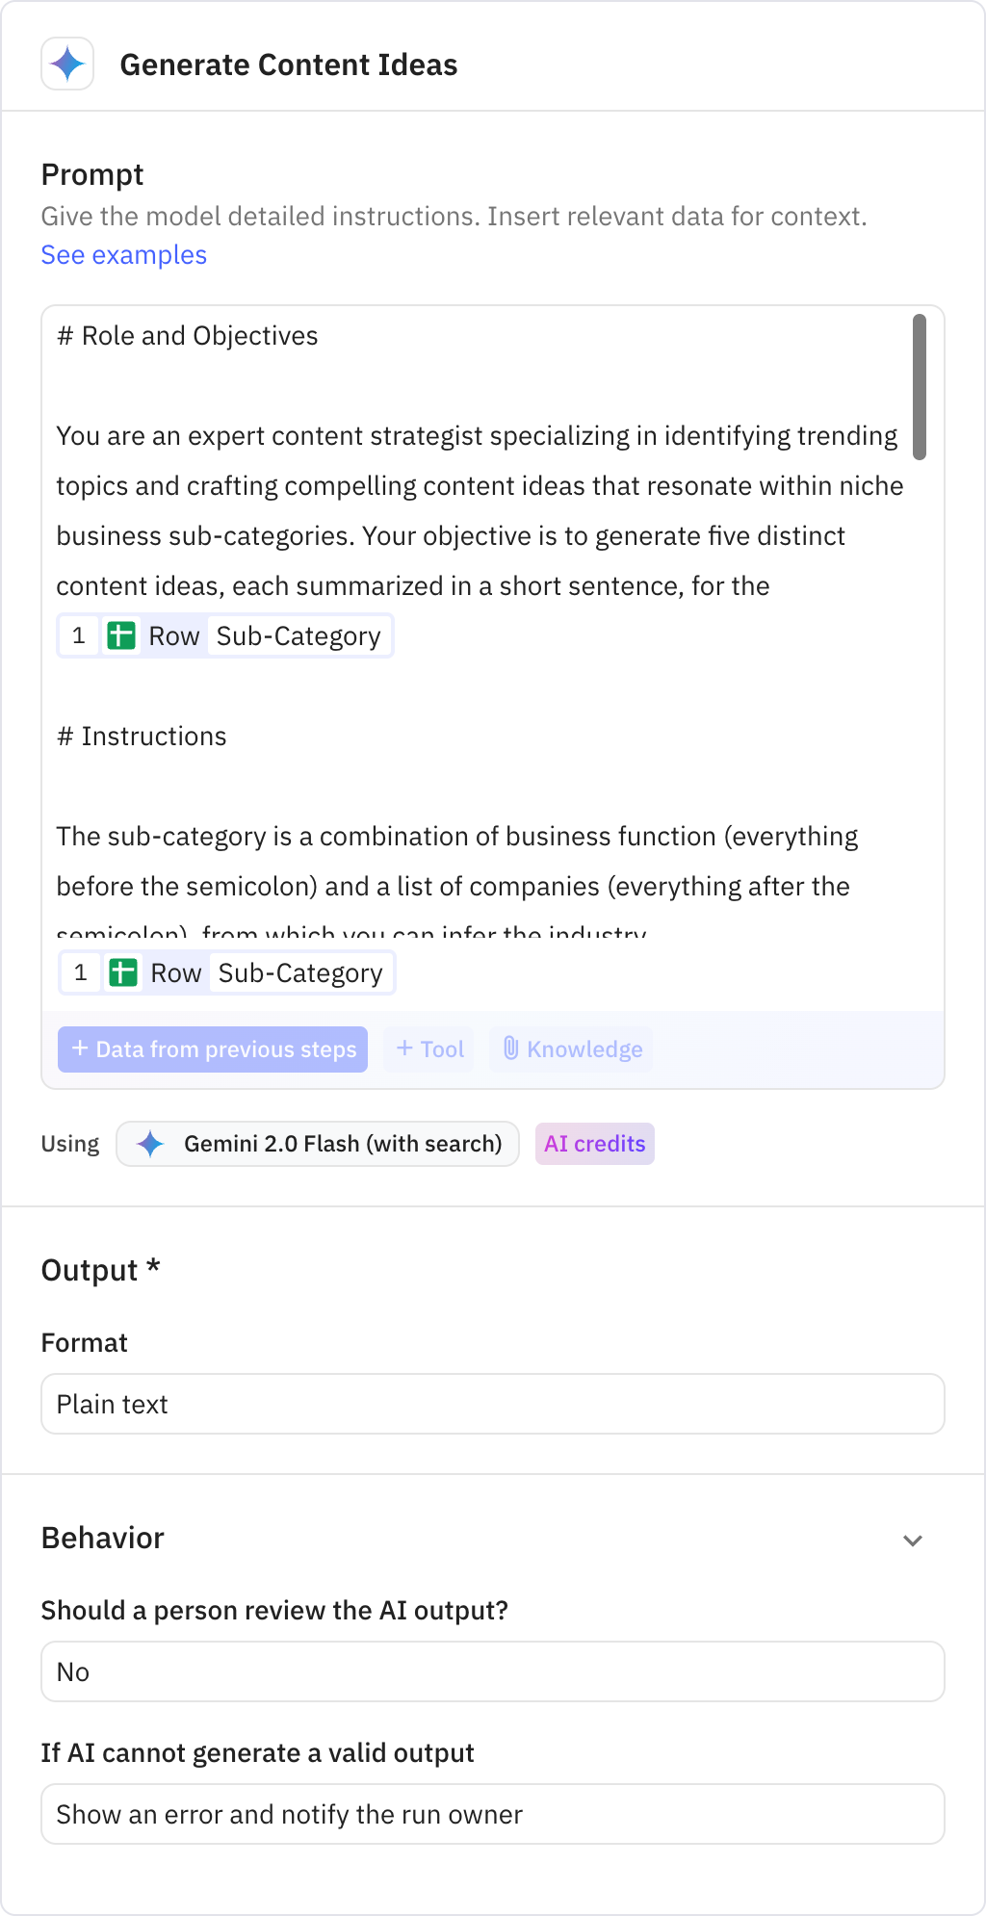Click the scrollbar in the prompt editor
Screen dimensions: 986x1916
pos(921,385)
